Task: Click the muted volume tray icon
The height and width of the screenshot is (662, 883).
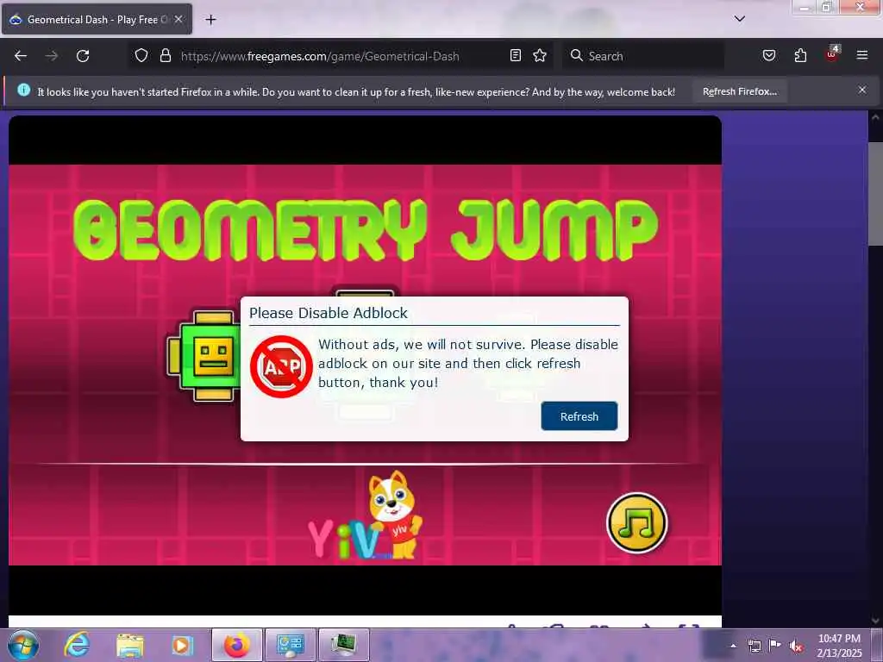Action: point(796,646)
